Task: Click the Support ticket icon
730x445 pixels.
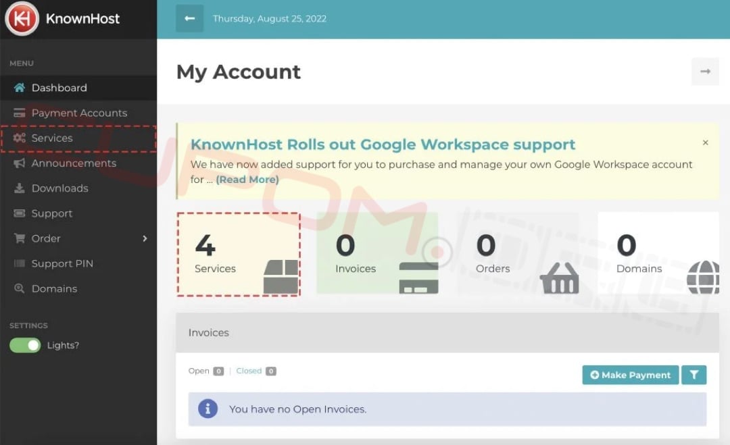Action: [19, 213]
